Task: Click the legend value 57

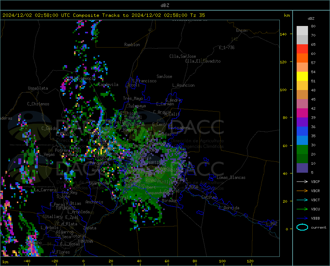Action: click(x=313, y=63)
